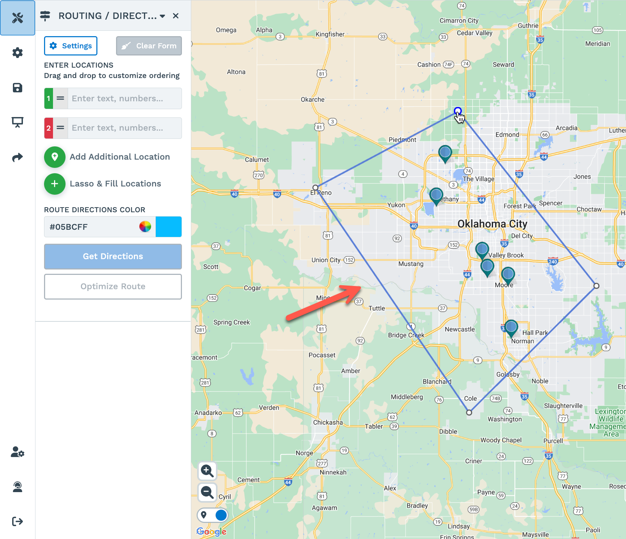626x539 pixels.
Task: Close the Routing / Directions panel
Action: tap(175, 16)
